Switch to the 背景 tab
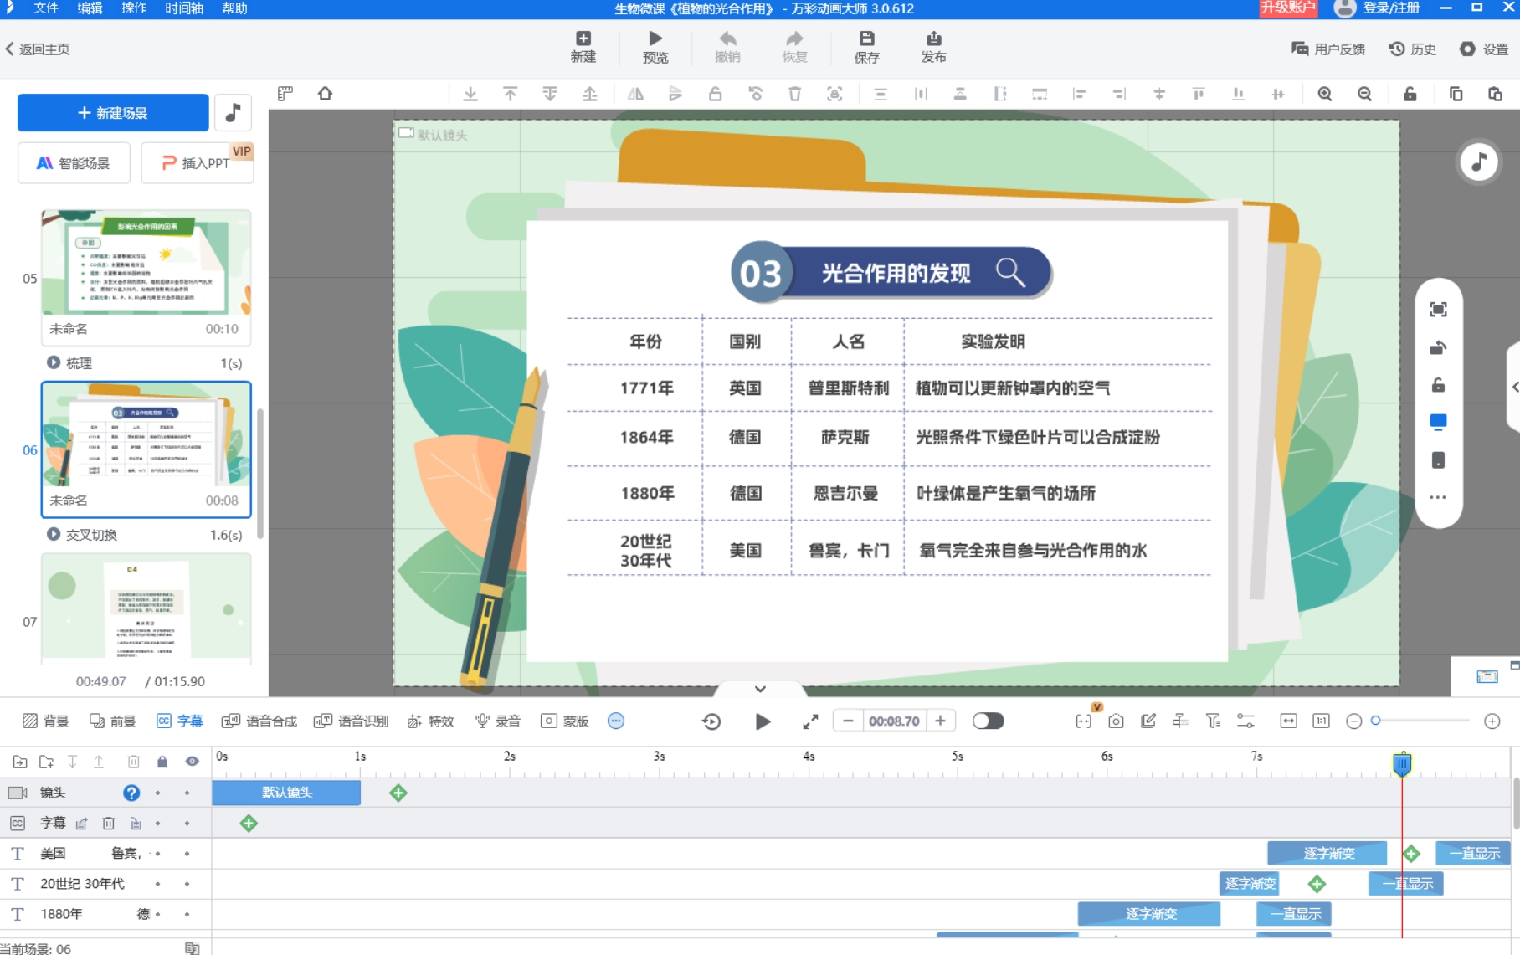The height and width of the screenshot is (955, 1520). pyautogui.click(x=46, y=721)
